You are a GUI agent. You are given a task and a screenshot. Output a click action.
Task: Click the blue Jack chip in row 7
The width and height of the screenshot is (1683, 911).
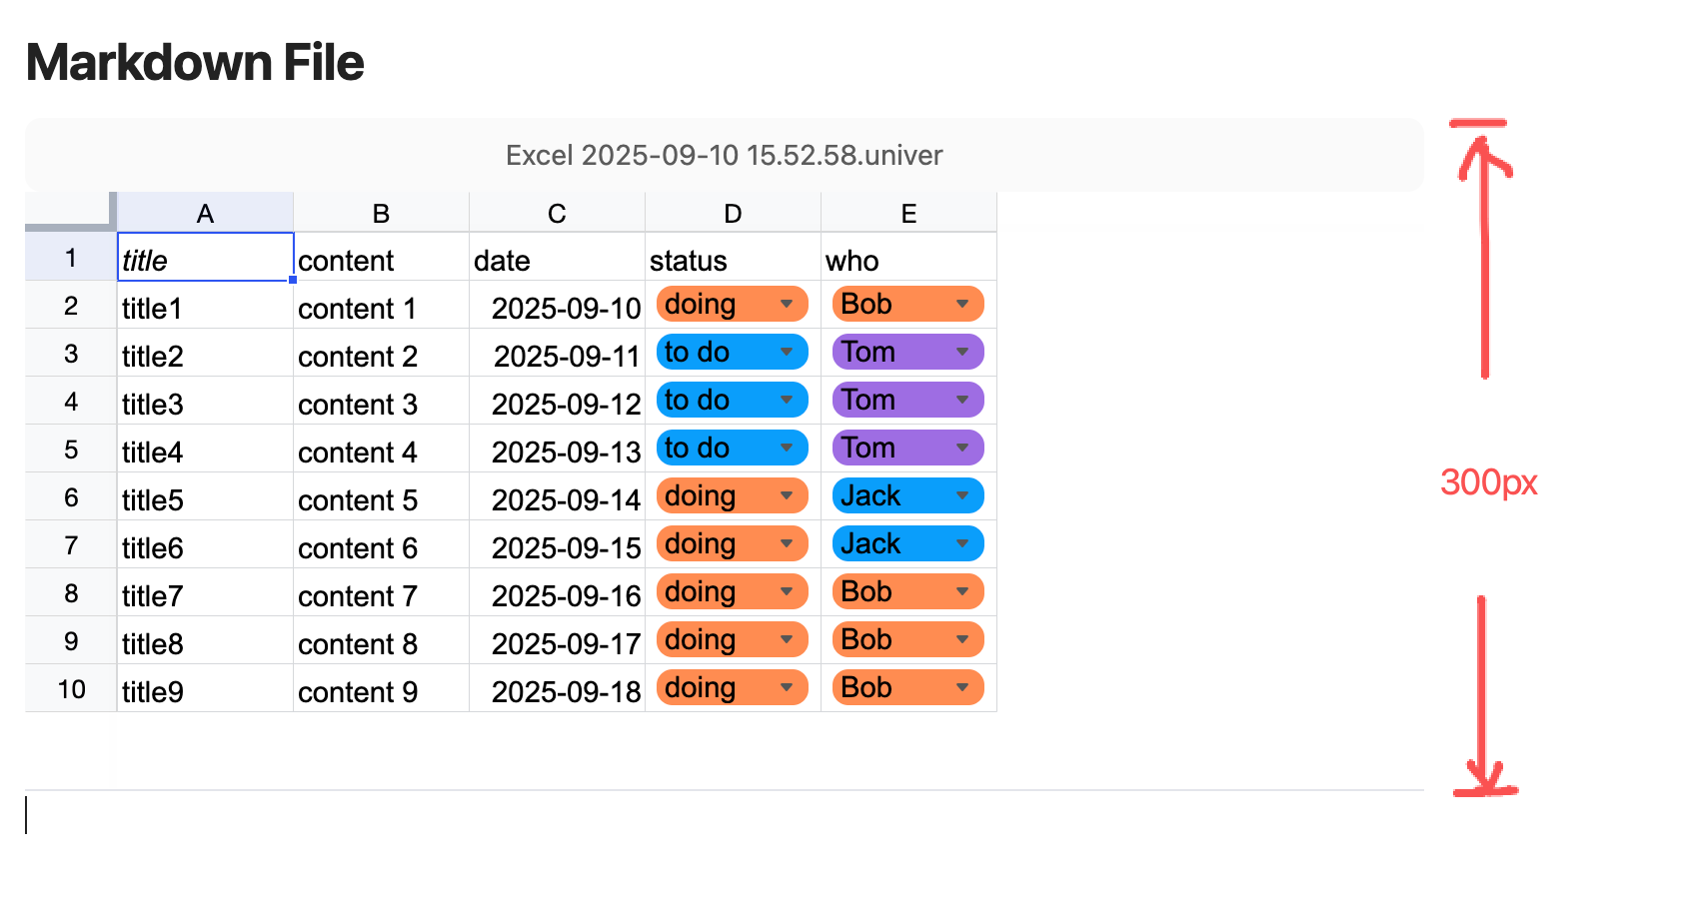tap(887, 544)
